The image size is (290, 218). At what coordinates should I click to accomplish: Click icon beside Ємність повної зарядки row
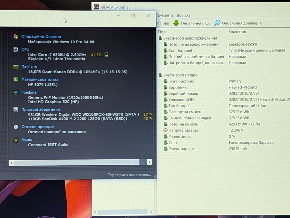tap(166, 118)
